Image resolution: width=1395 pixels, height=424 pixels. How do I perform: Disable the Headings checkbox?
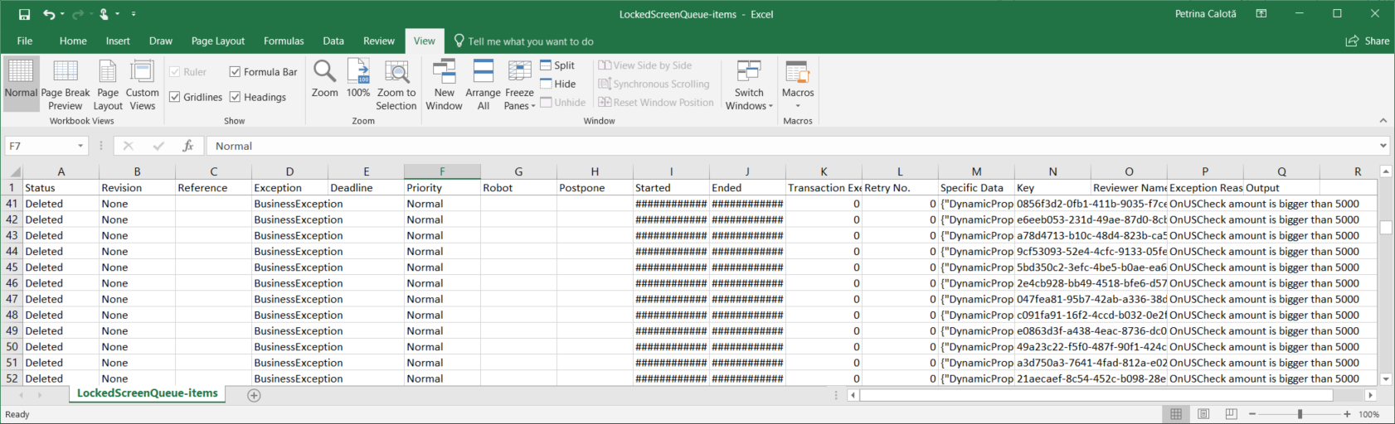coord(236,97)
